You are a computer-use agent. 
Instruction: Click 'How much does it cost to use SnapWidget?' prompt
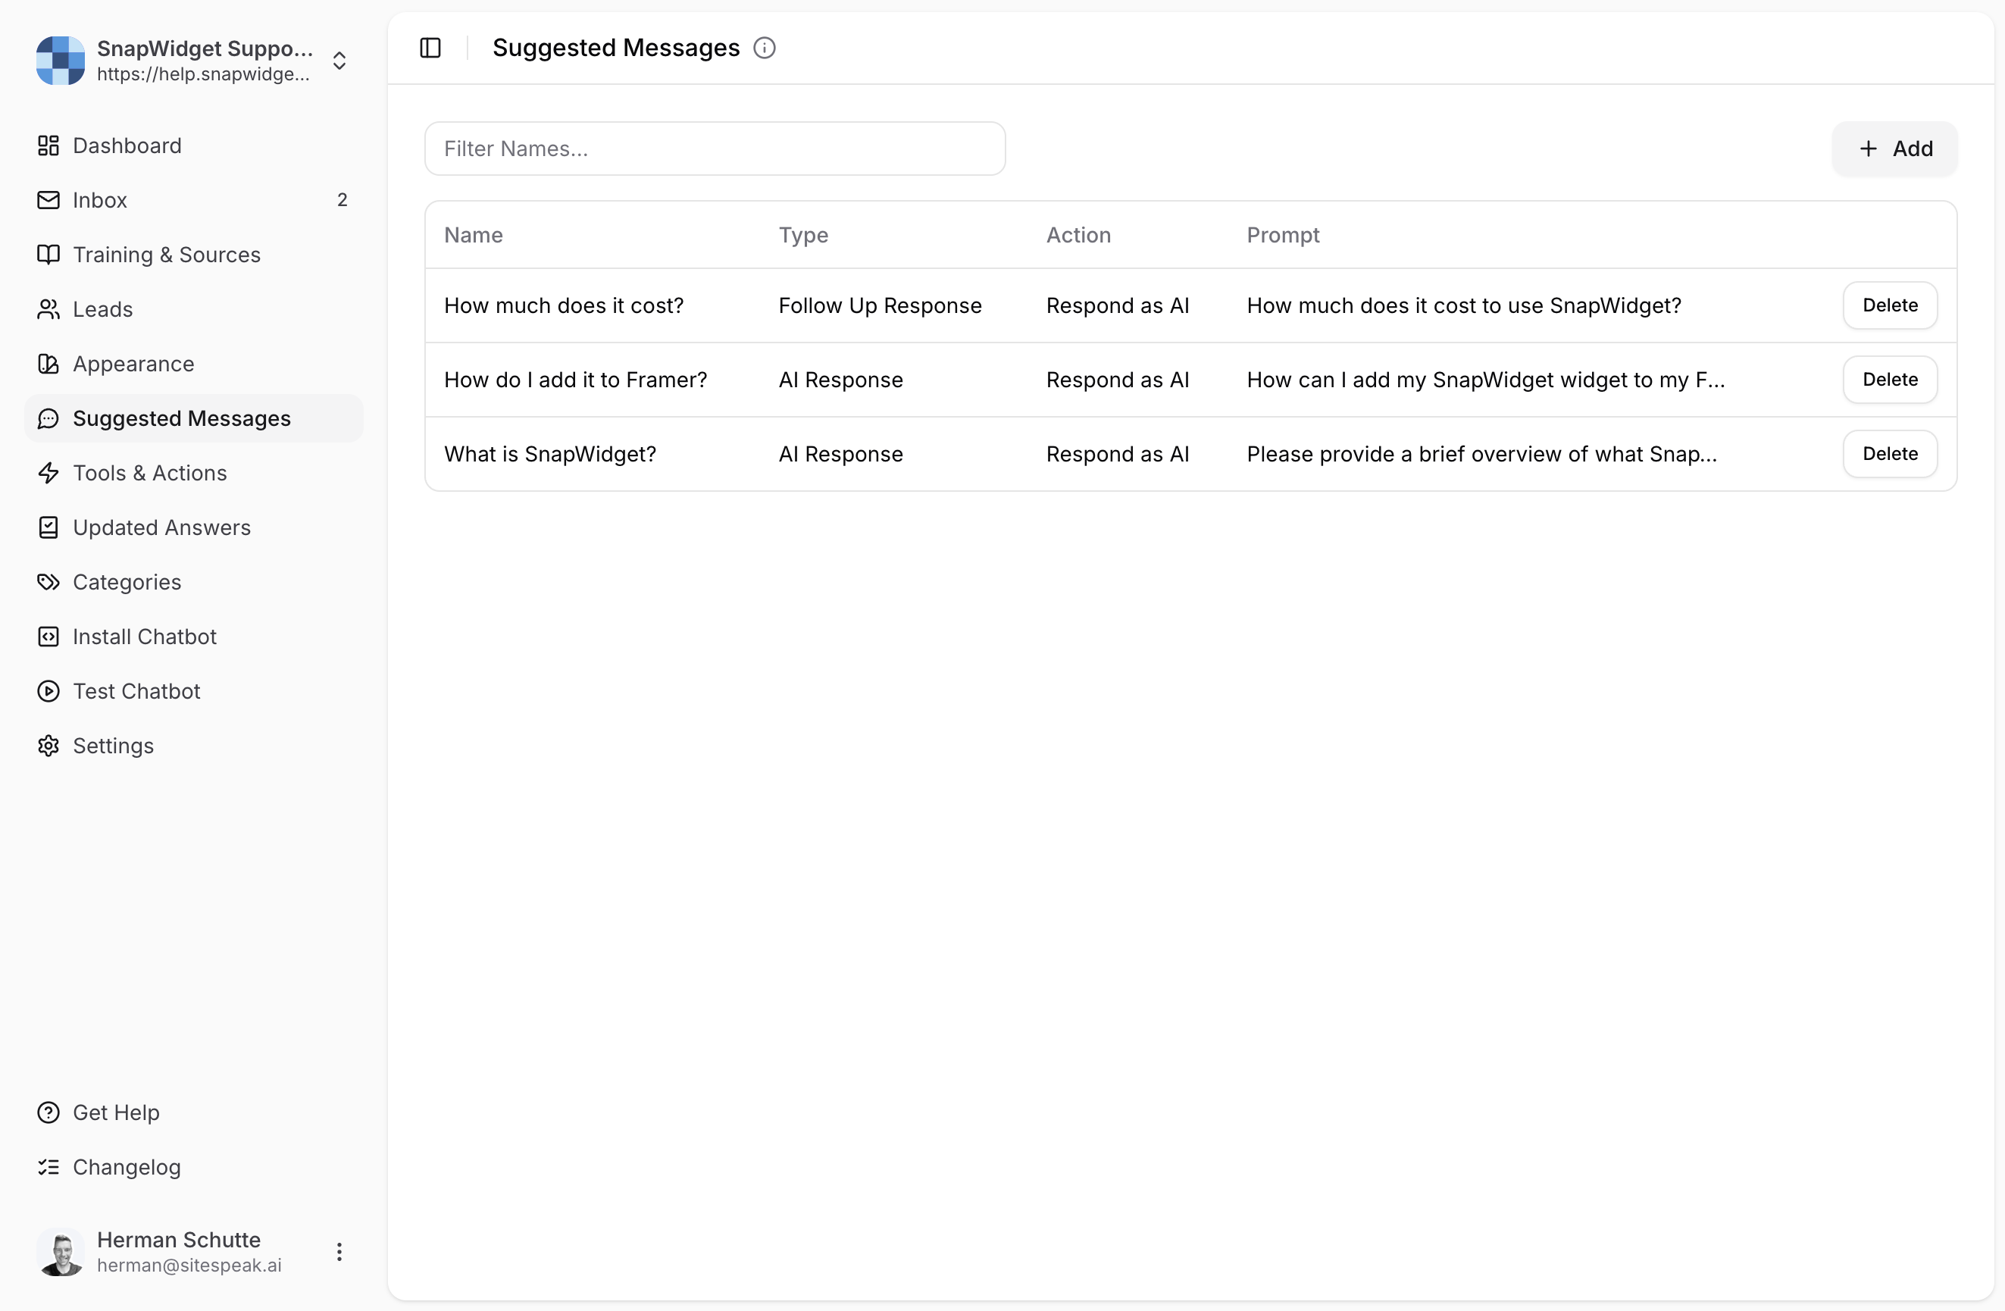coord(1464,306)
